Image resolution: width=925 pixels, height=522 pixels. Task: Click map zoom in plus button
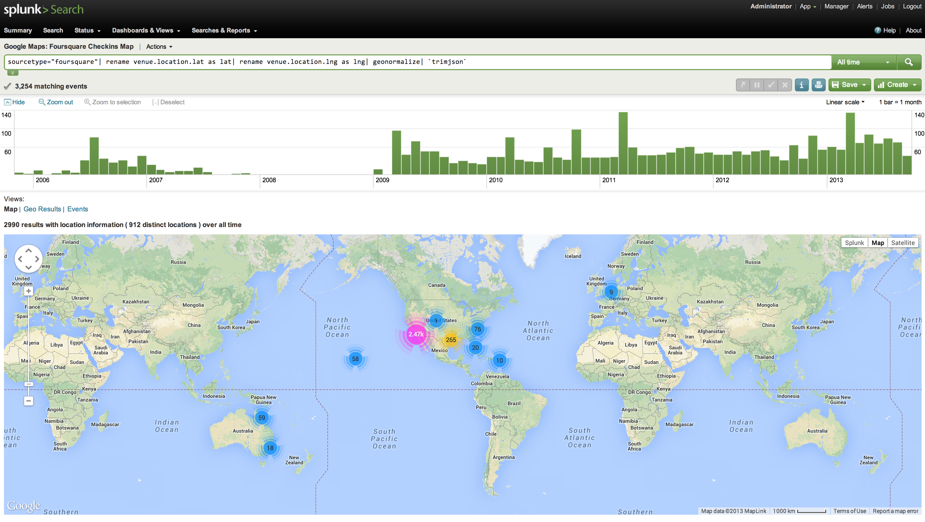(28, 291)
